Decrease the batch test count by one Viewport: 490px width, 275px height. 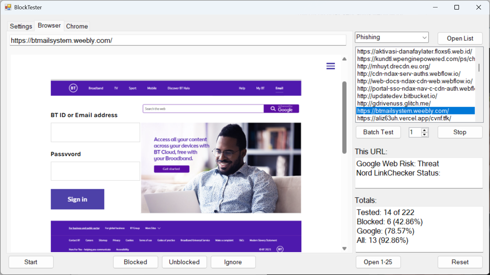425,135
